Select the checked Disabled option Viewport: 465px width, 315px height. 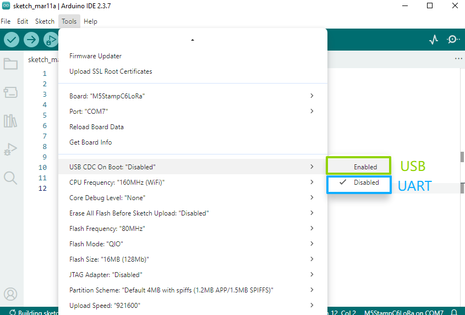(365, 183)
